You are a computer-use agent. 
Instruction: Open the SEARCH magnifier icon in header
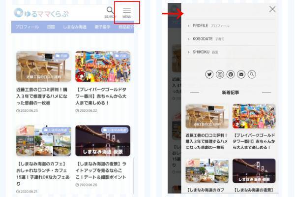coord(110,12)
